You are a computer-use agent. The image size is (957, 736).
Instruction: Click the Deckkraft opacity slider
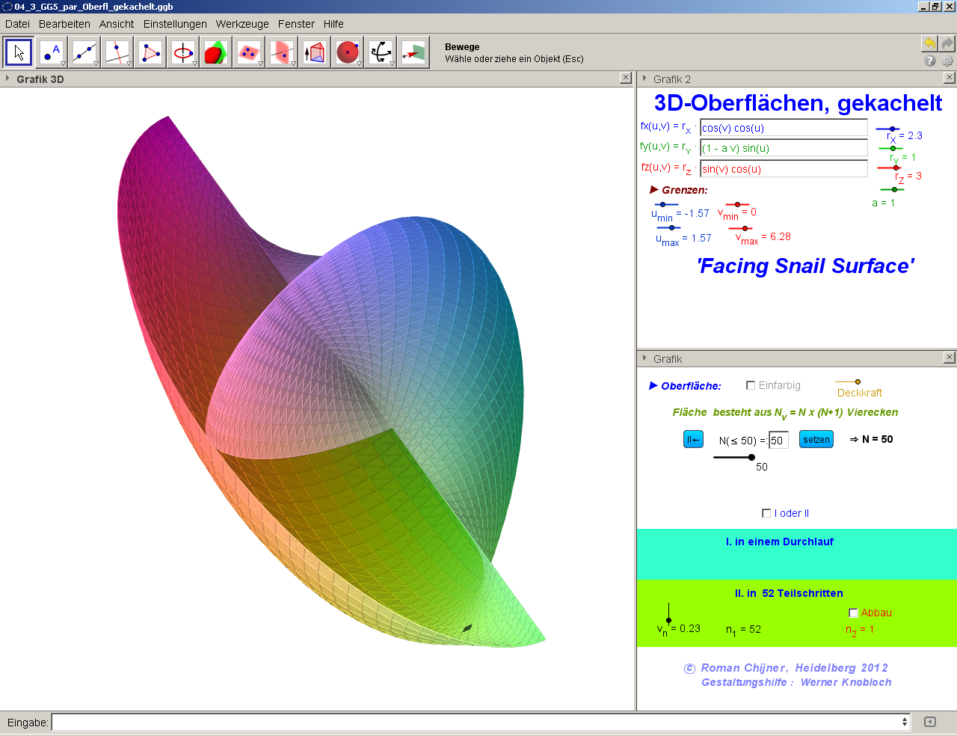pos(858,382)
